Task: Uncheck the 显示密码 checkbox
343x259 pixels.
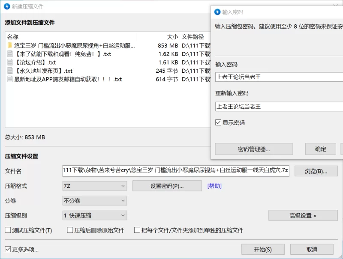Action: 218,122
